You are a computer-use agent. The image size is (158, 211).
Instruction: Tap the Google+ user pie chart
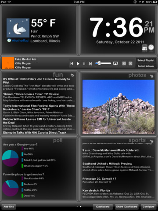pos(10,158)
